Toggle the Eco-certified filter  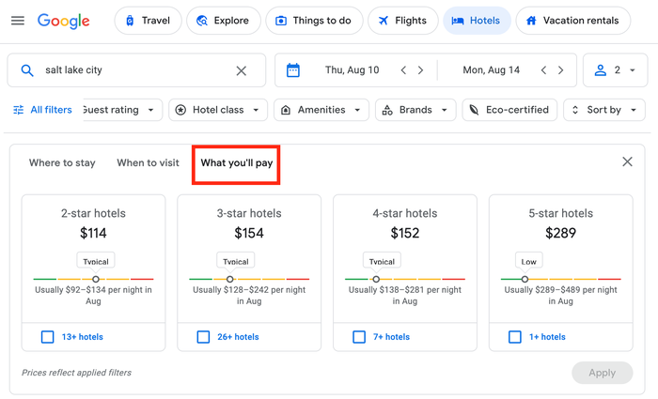(509, 110)
